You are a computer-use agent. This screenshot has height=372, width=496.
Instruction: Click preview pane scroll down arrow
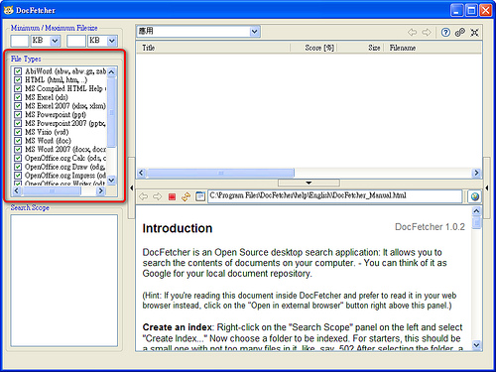point(476,345)
